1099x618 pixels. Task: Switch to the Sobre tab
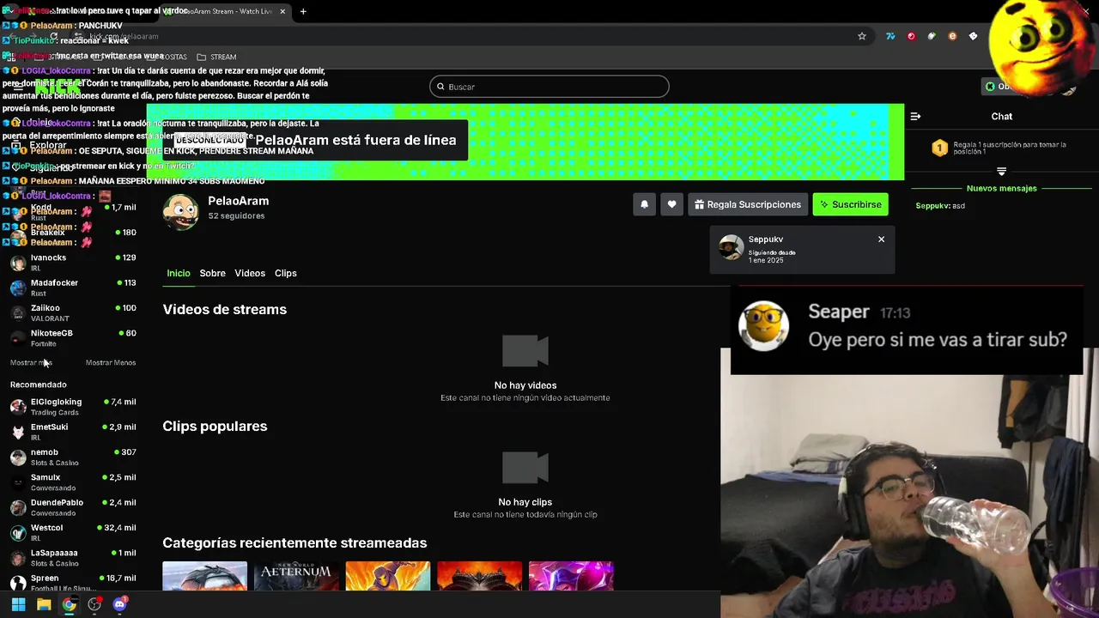coord(212,273)
